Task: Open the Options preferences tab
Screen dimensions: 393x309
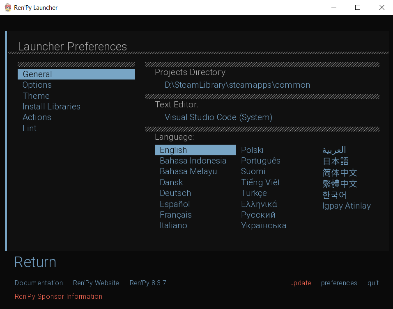Action: pos(37,85)
